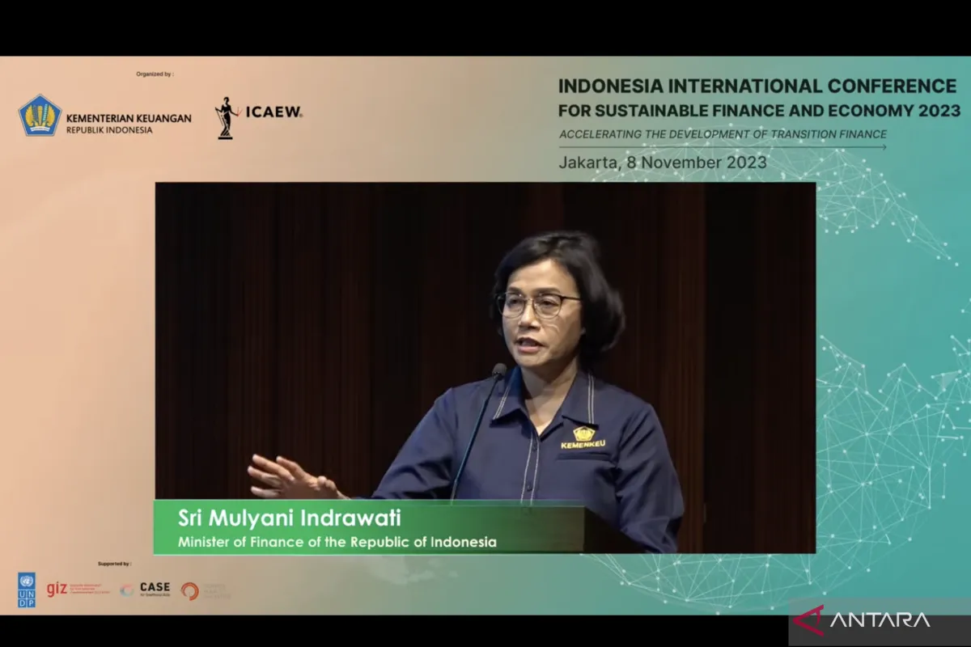Image resolution: width=971 pixels, height=647 pixels.
Task: Click the orange circular supporter logo
Action: coord(190,591)
